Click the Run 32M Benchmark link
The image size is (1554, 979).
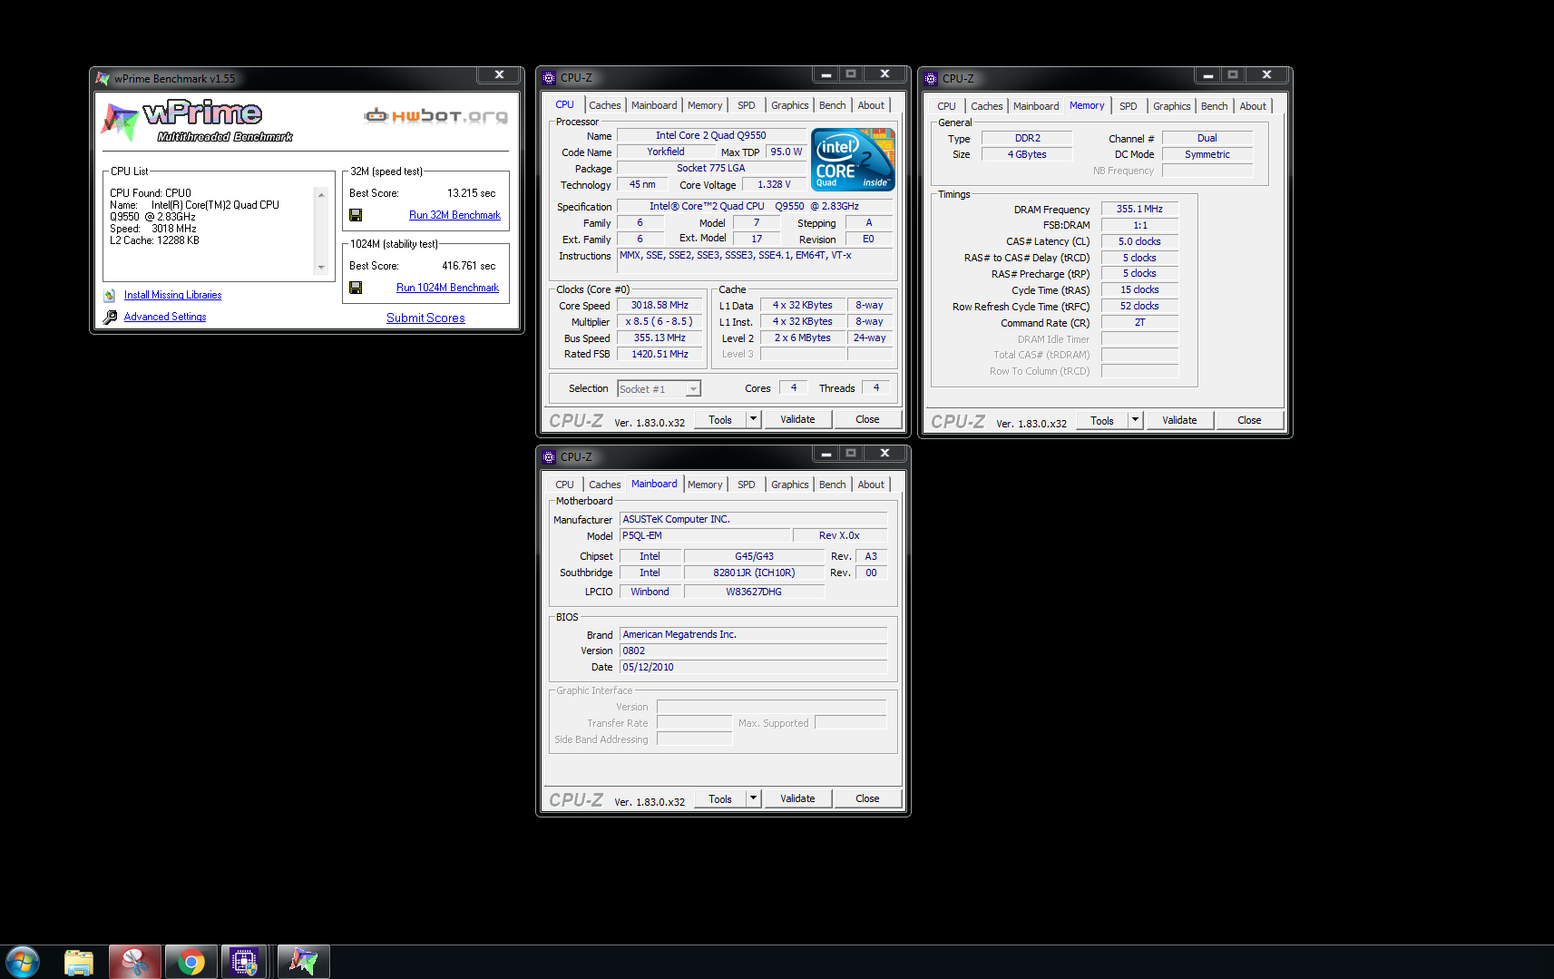click(454, 215)
